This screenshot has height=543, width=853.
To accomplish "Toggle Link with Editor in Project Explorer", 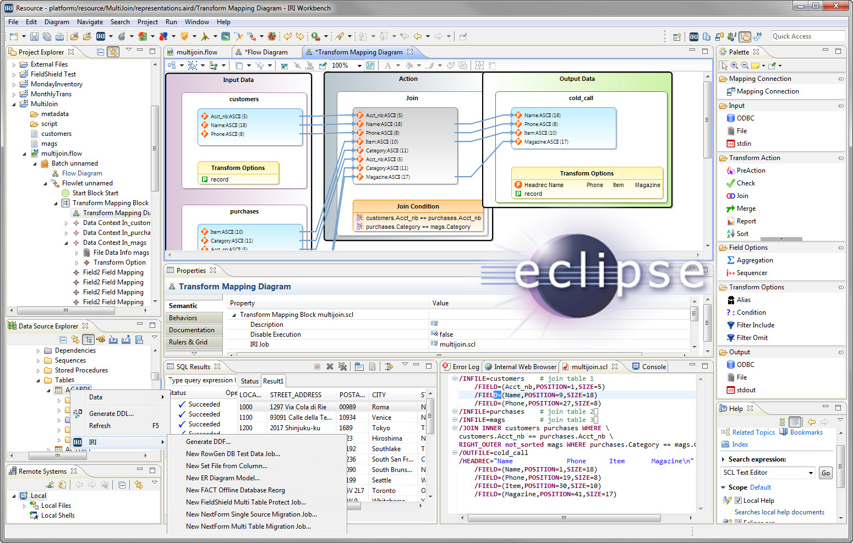I will pyautogui.click(x=113, y=52).
